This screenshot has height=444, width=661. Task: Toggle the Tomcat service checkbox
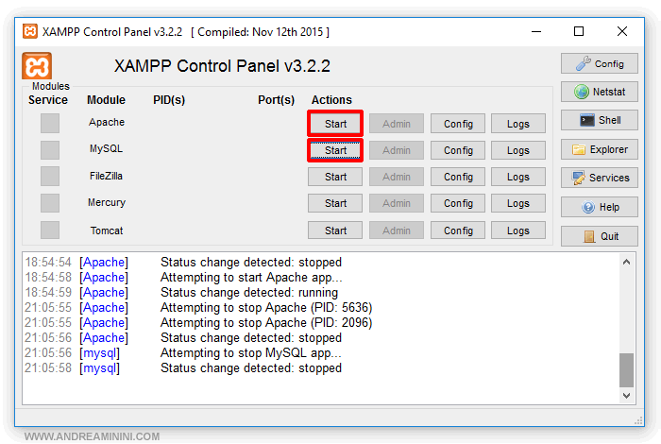click(x=49, y=231)
